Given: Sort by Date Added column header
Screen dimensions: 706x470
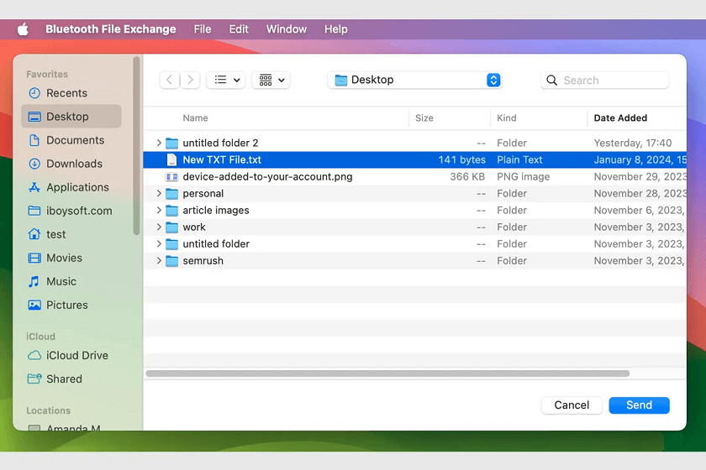Looking at the screenshot, I should [x=620, y=117].
